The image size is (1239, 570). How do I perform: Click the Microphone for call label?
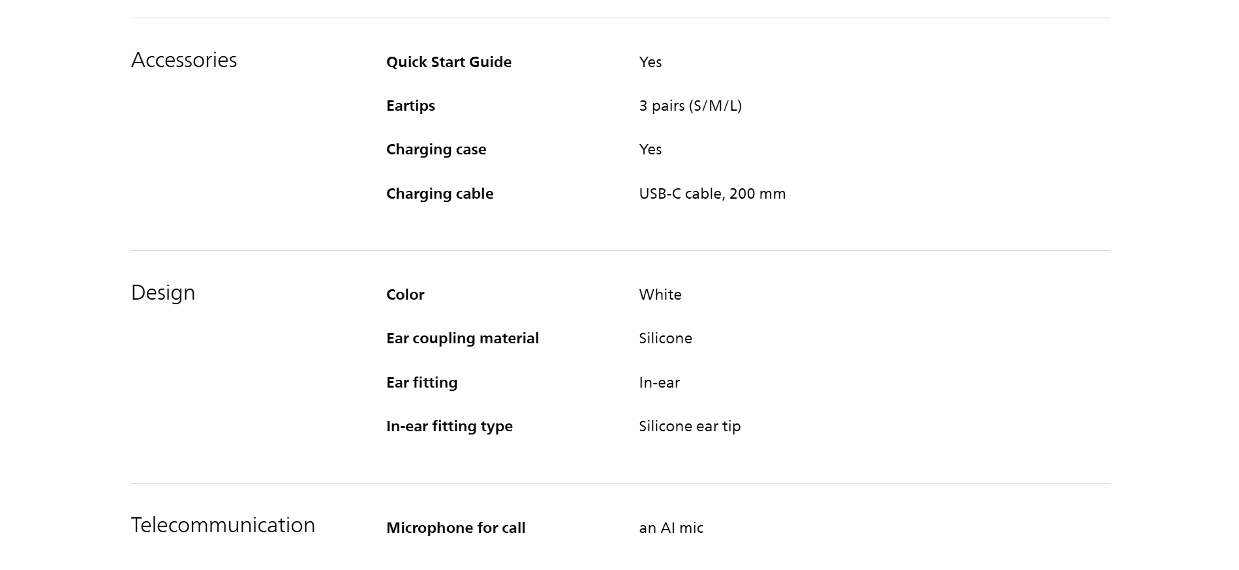point(455,528)
